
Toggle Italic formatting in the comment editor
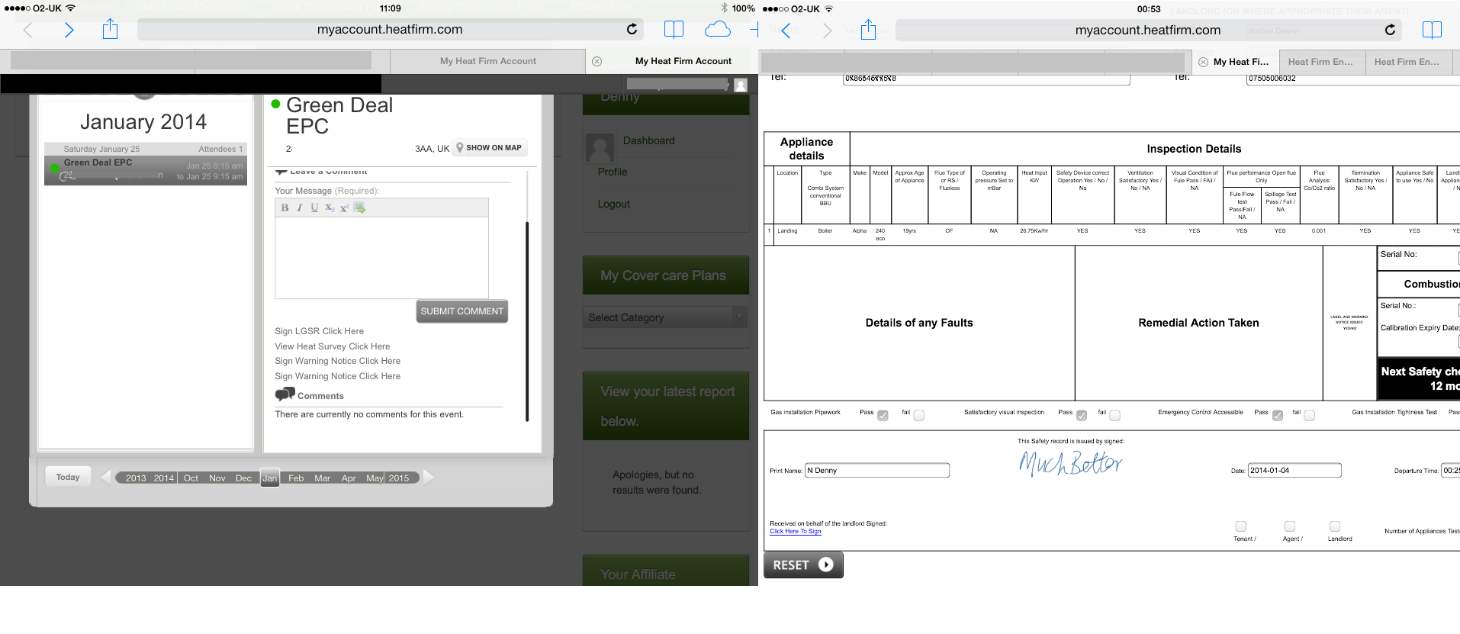coord(300,208)
